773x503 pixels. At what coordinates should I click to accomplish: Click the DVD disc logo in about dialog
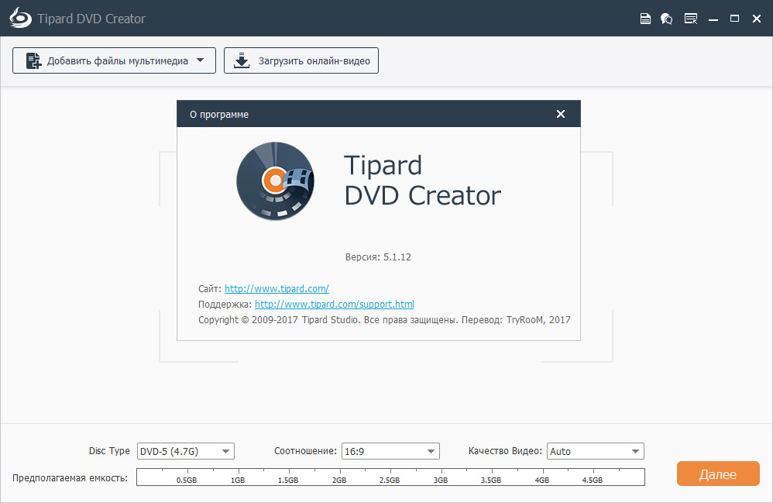275,181
